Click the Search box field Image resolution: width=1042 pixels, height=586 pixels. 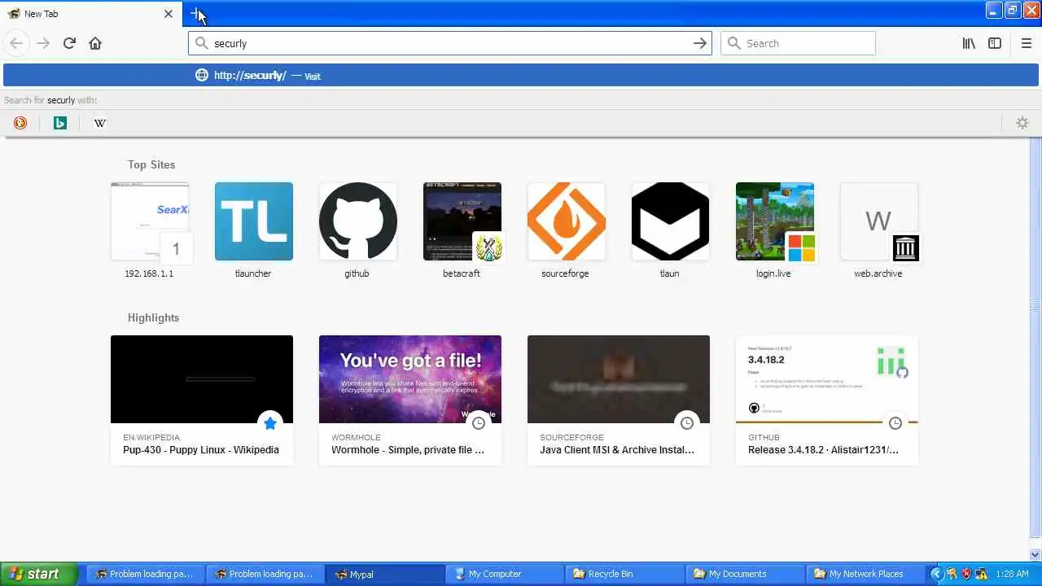pyautogui.click(x=798, y=43)
